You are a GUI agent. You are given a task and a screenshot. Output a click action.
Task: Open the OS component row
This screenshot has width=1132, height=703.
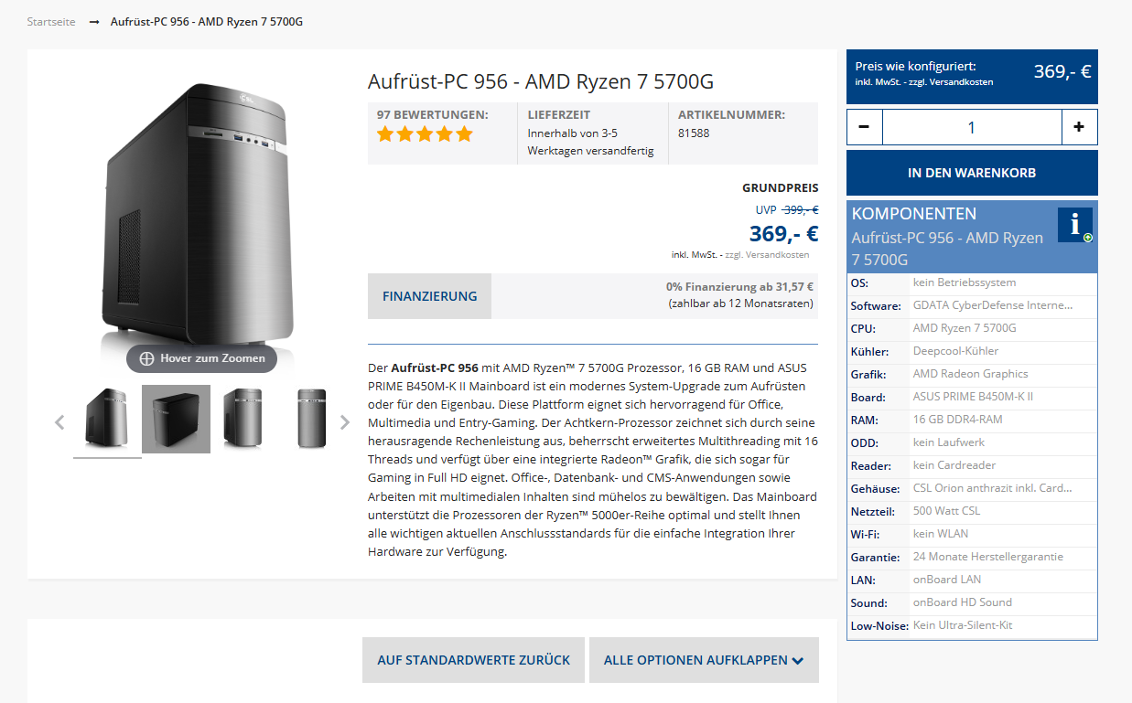point(972,283)
